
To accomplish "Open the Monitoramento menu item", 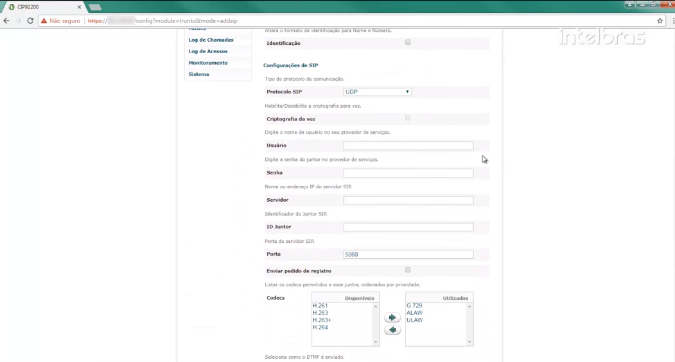I will pos(208,63).
